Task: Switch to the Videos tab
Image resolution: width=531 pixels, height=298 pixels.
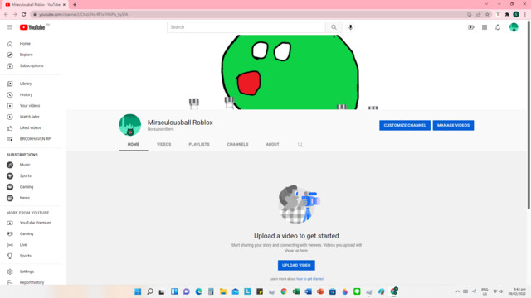Action: click(164, 144)
